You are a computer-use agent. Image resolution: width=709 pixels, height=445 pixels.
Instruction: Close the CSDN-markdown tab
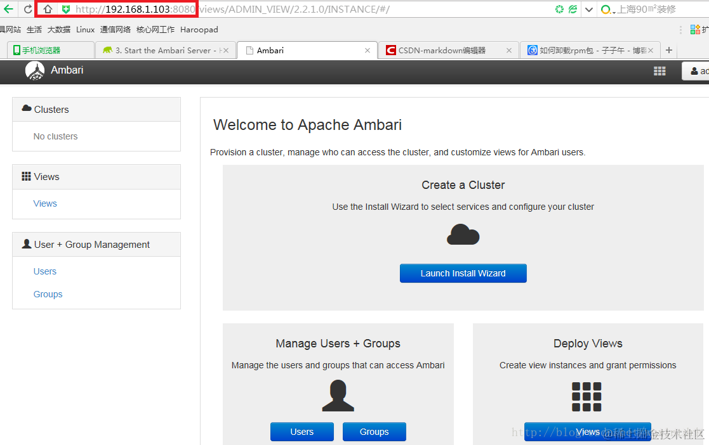(509, 51)
